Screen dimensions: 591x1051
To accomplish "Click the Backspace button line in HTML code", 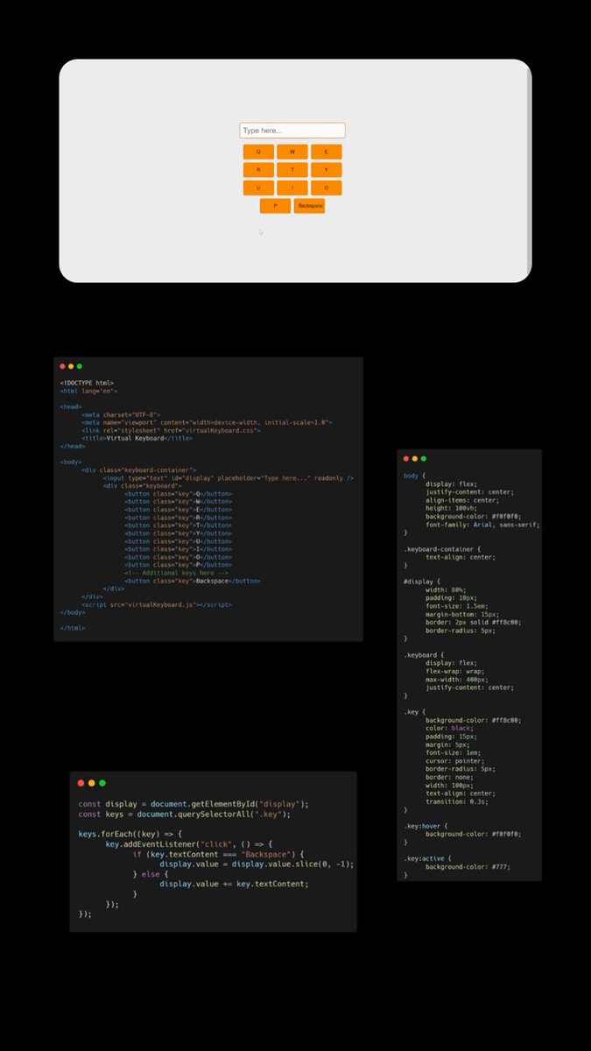I will click(x=193, y=581).
